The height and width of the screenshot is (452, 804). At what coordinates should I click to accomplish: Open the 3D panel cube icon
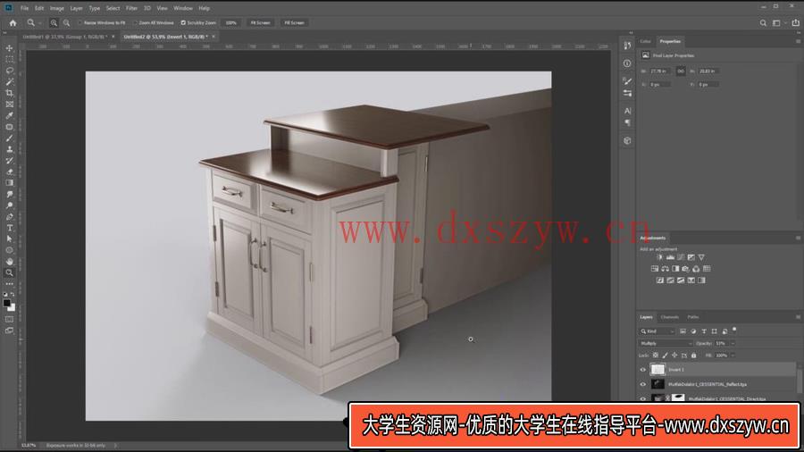pos(627,141)
